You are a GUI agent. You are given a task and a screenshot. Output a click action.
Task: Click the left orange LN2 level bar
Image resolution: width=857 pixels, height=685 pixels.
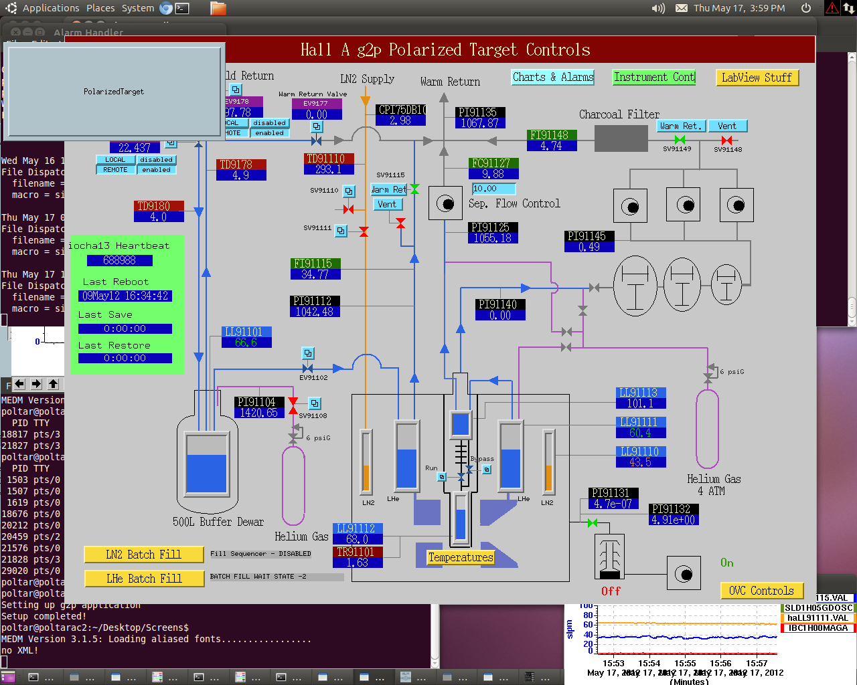[366, 461]
